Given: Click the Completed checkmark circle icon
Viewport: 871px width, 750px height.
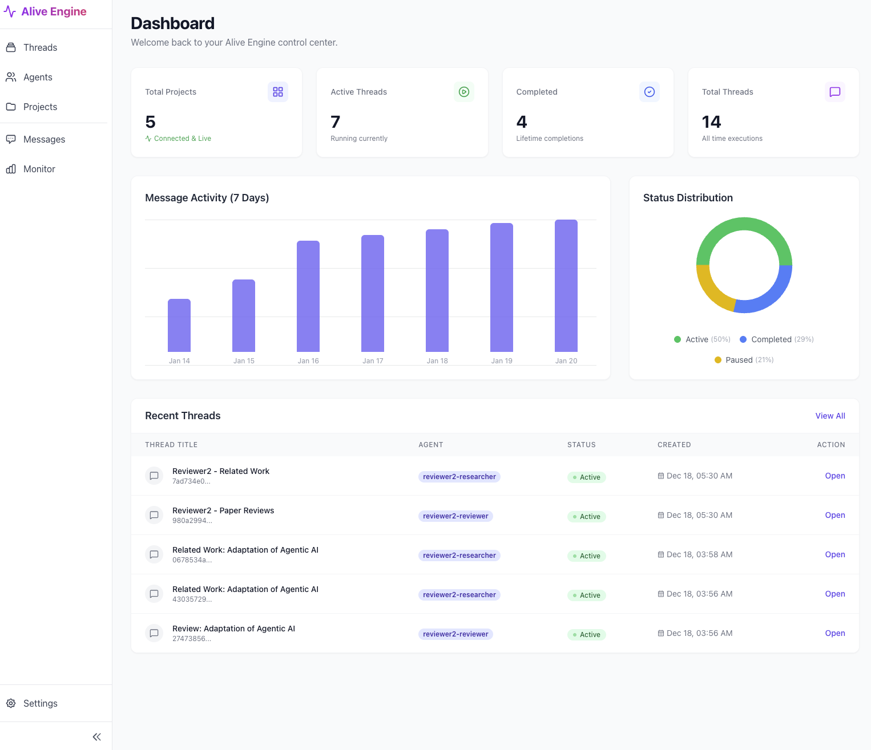Looking at the screenshot, I should click(x=649, y=92).
